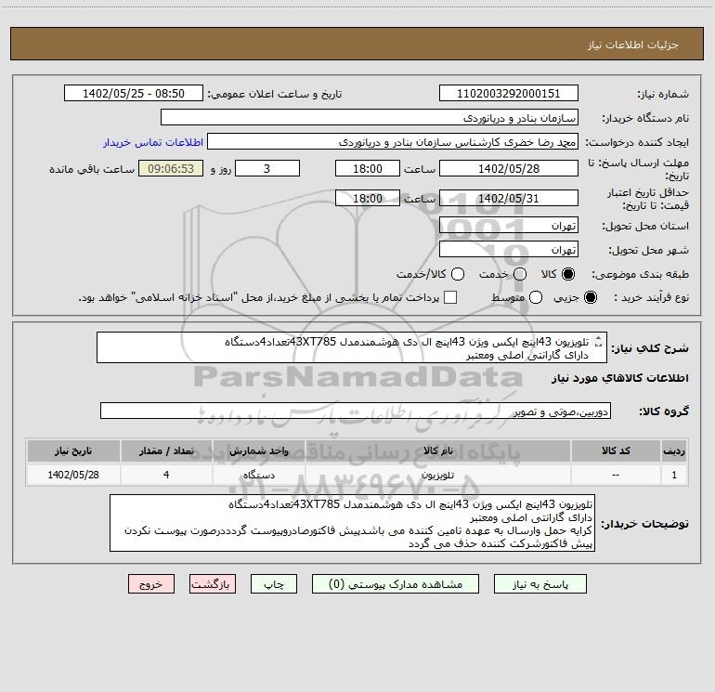This screenshot has width=715, height=692.
Task: Select متوسط purchase process radio
Action: pos(532,297)
